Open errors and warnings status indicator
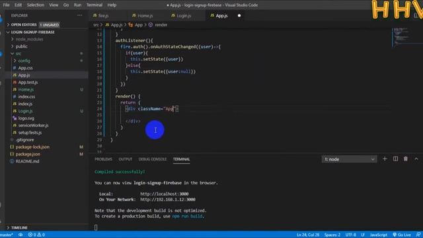This screenshot has height=238, width=423. 36,235
